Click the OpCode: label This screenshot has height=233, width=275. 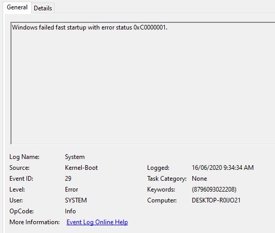[x=21, y=211]
